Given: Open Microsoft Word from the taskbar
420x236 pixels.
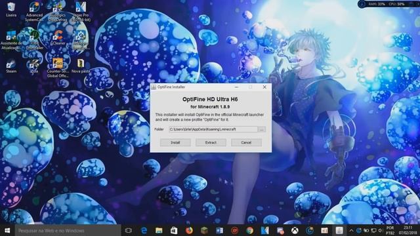Looking at the screenshot, I should tap(219, 230).
